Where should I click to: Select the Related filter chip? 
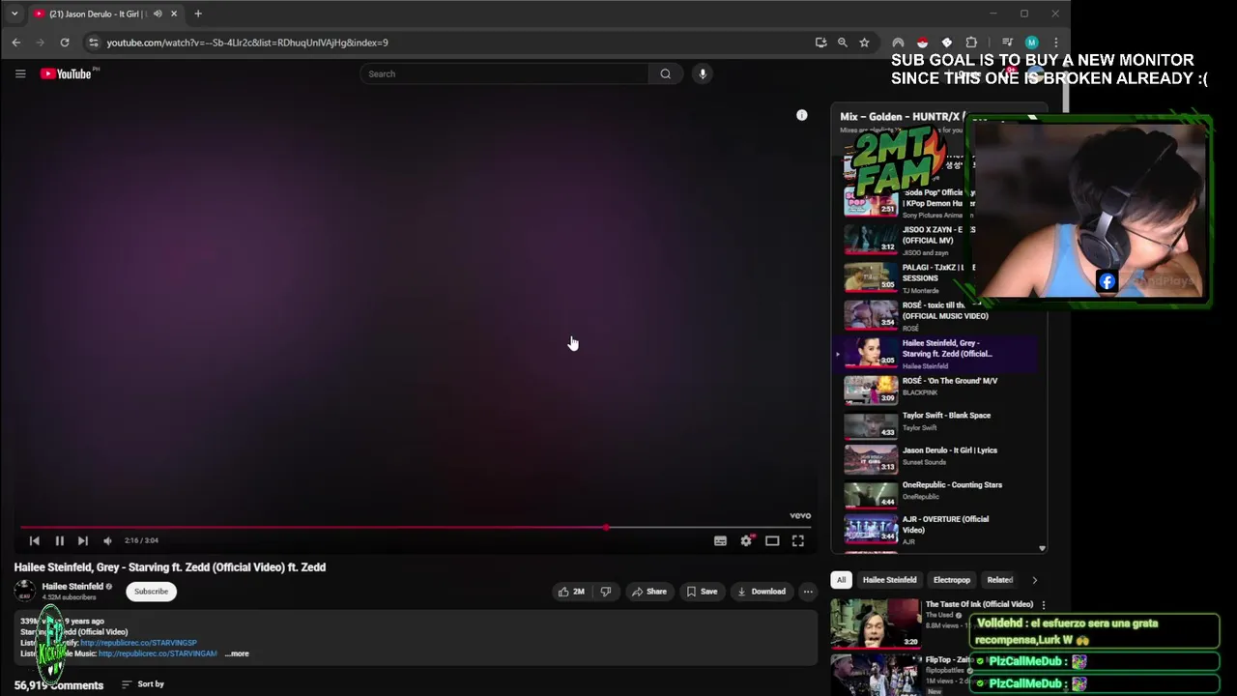coord(999,580)
